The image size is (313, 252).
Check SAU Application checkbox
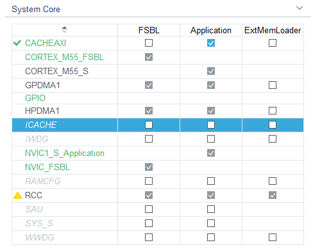point(211,209)
